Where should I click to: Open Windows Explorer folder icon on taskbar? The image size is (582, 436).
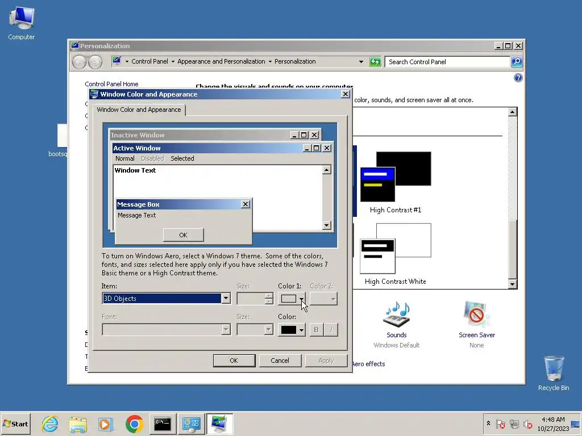(78, 424)
